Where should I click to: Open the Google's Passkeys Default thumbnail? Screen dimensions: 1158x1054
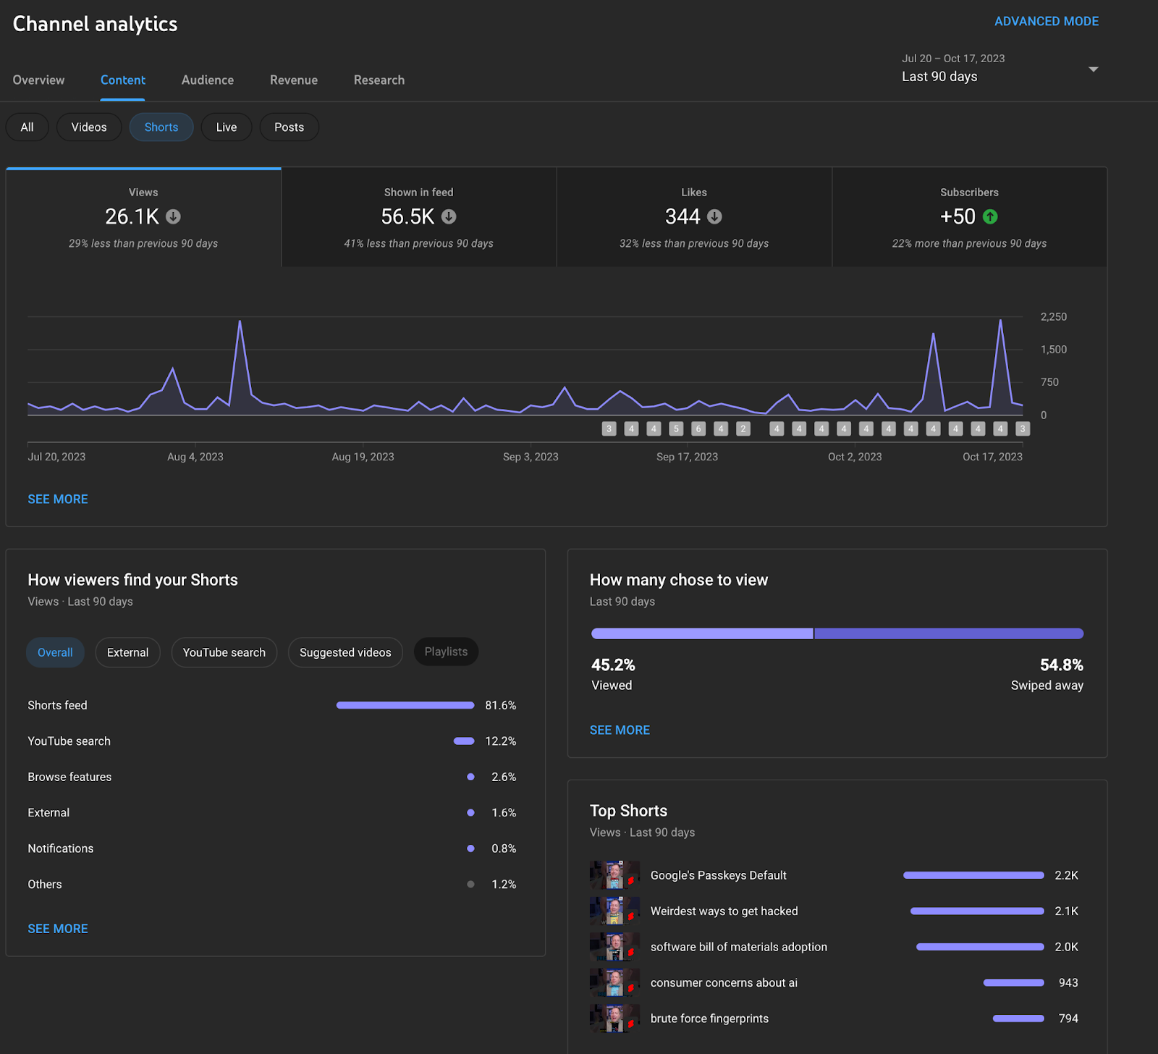[x=614, y=875]
